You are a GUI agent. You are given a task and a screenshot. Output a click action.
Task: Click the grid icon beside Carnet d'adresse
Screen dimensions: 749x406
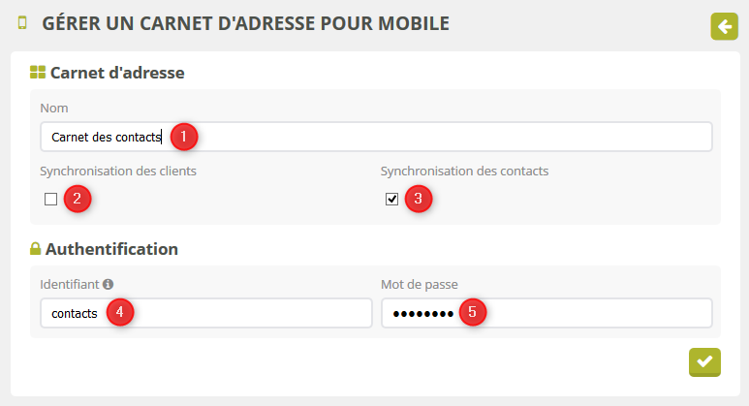(x=38, y=72)
